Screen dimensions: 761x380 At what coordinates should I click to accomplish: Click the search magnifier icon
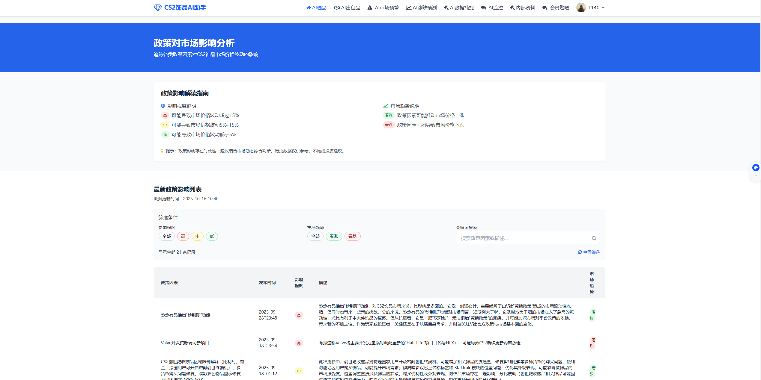594,238
